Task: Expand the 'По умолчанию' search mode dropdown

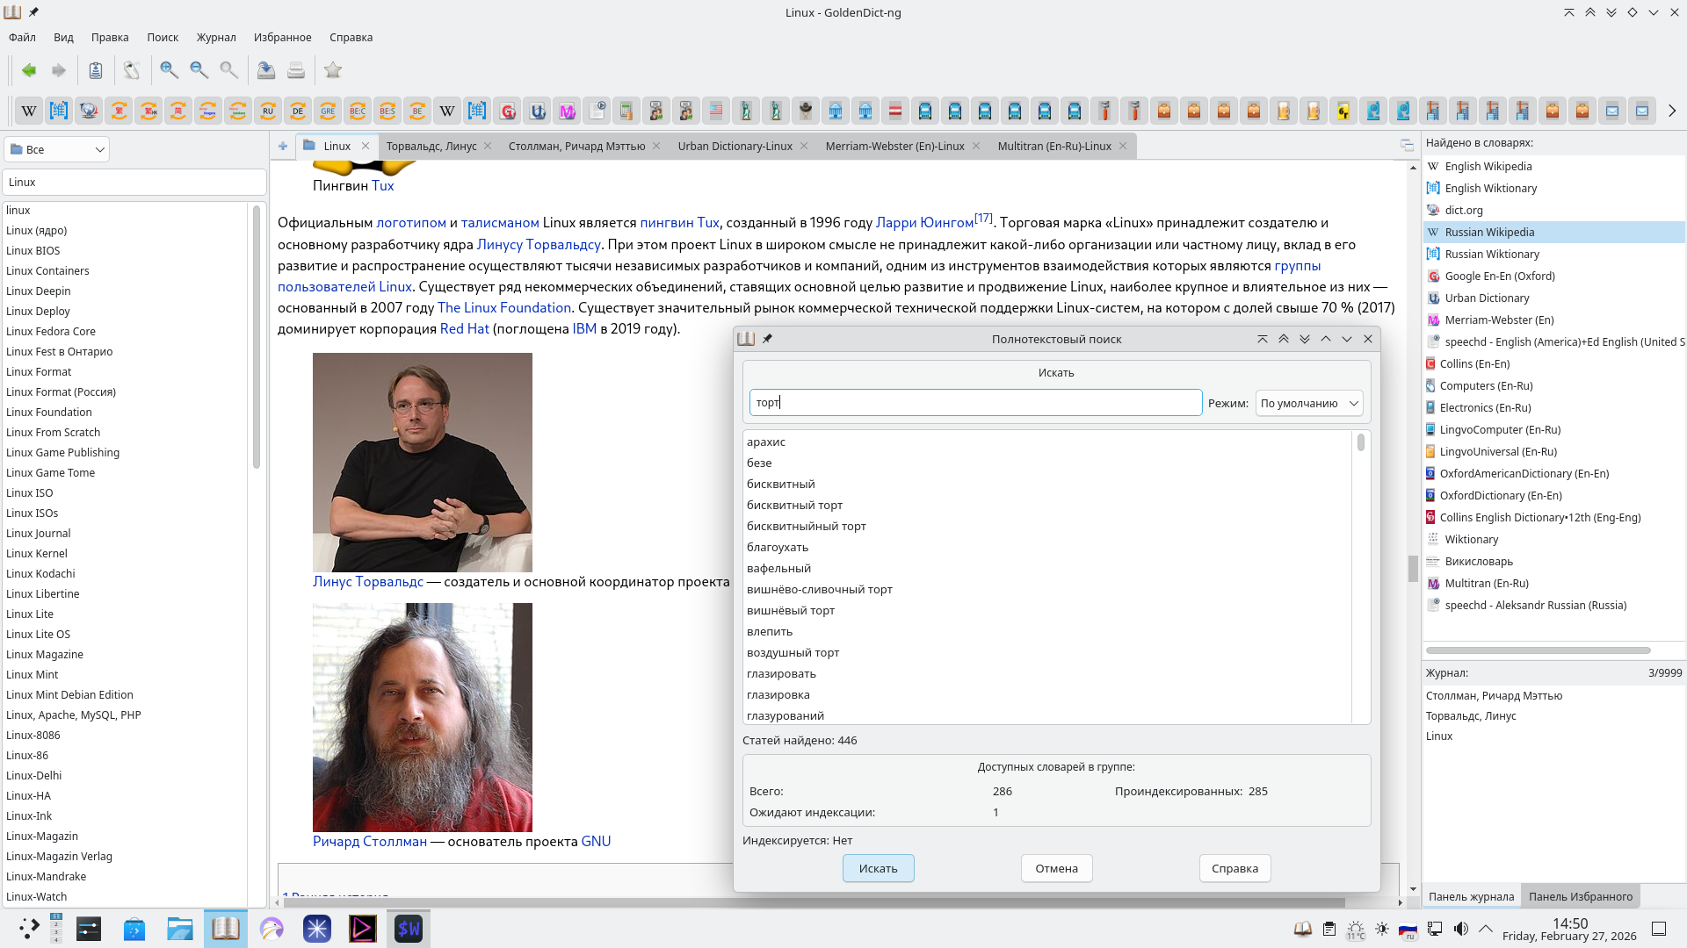Action: [1308, 404]
